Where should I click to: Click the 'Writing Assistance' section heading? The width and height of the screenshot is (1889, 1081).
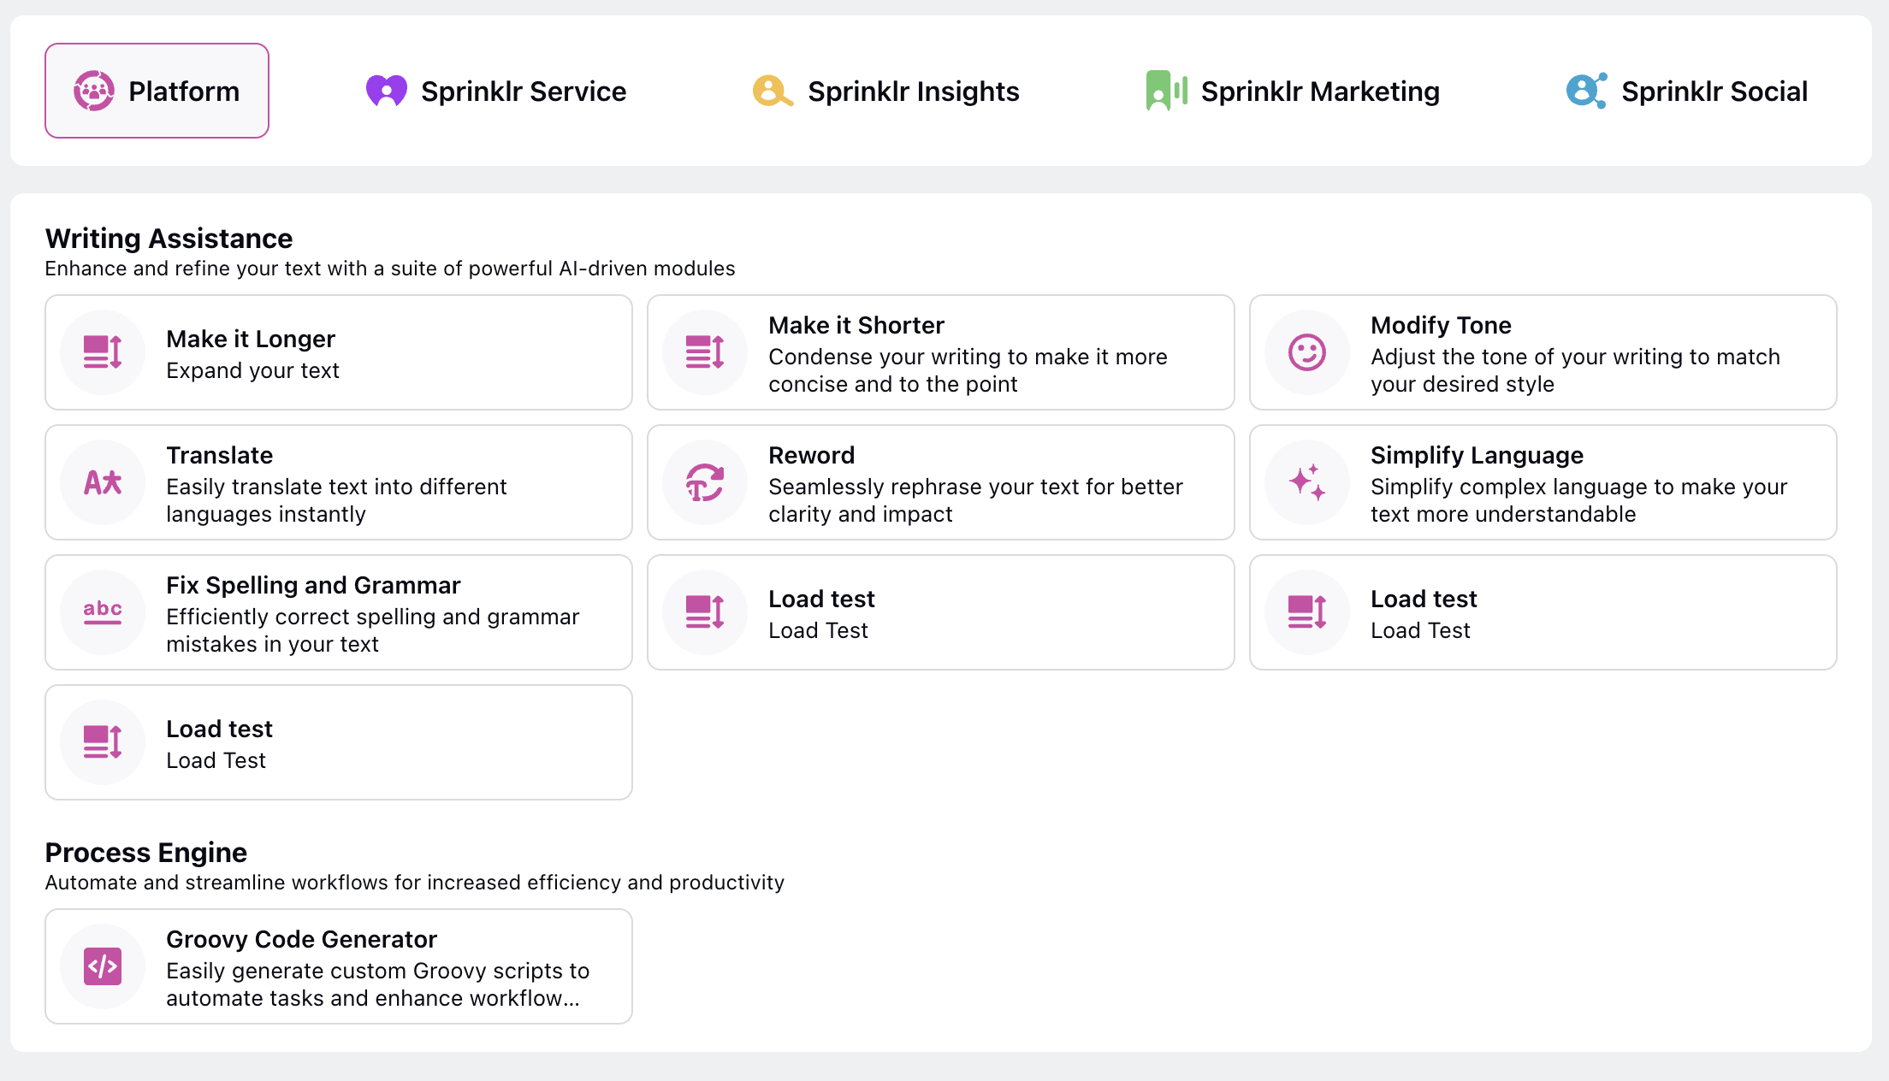169,238
